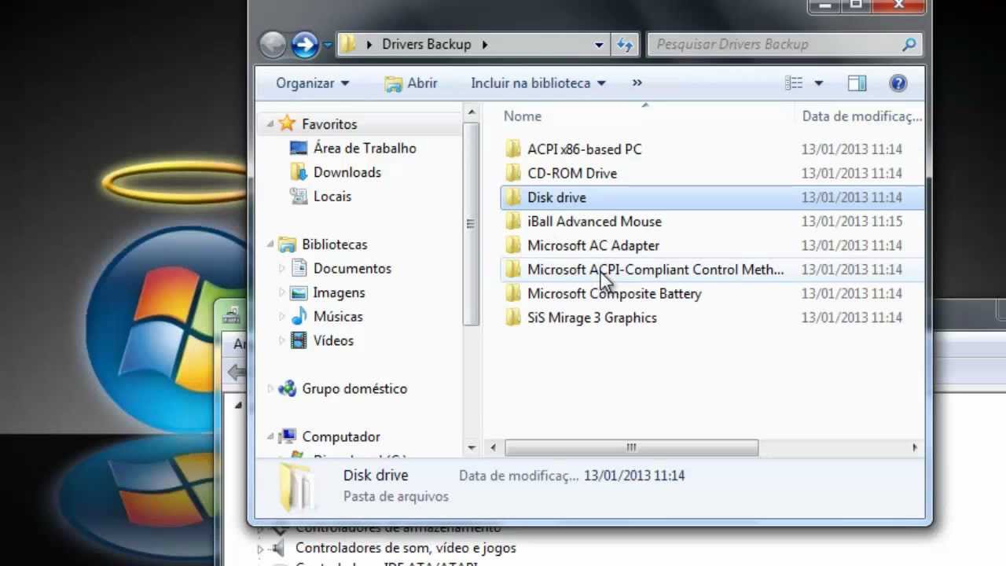Toggle the preview pane button
1006x566 pixels.
(857, 83)
